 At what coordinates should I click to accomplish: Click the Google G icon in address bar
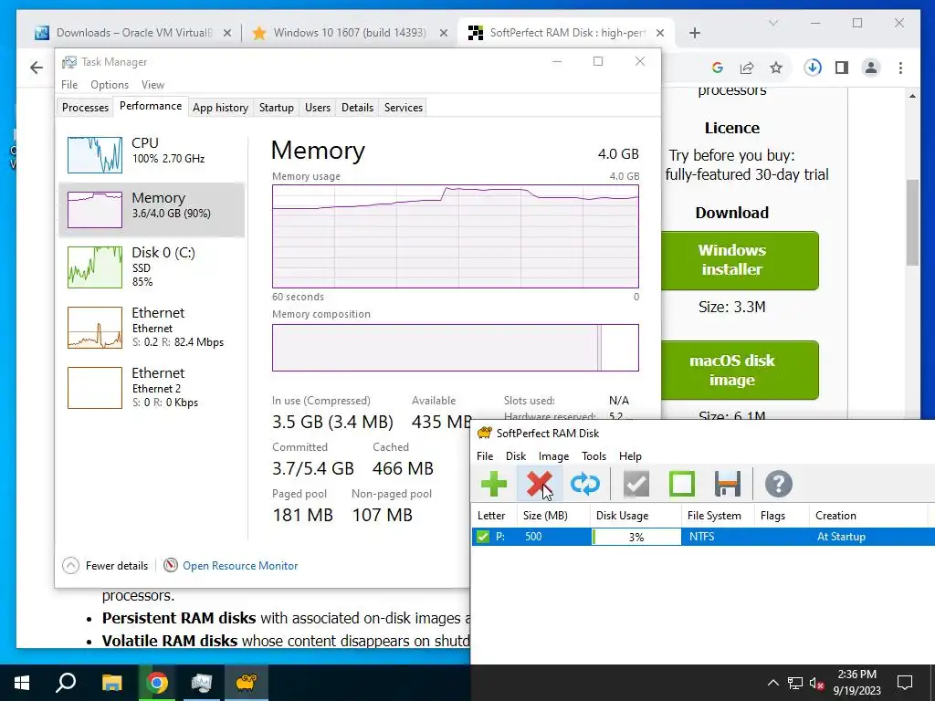pyautogui.click(x=718, y=68)
